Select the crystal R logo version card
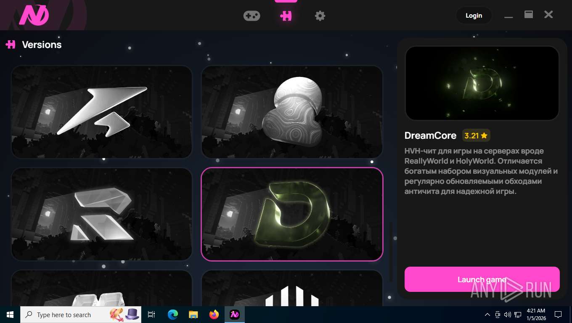Viewport: 572px width, 323px height. [x=102, y=214]
